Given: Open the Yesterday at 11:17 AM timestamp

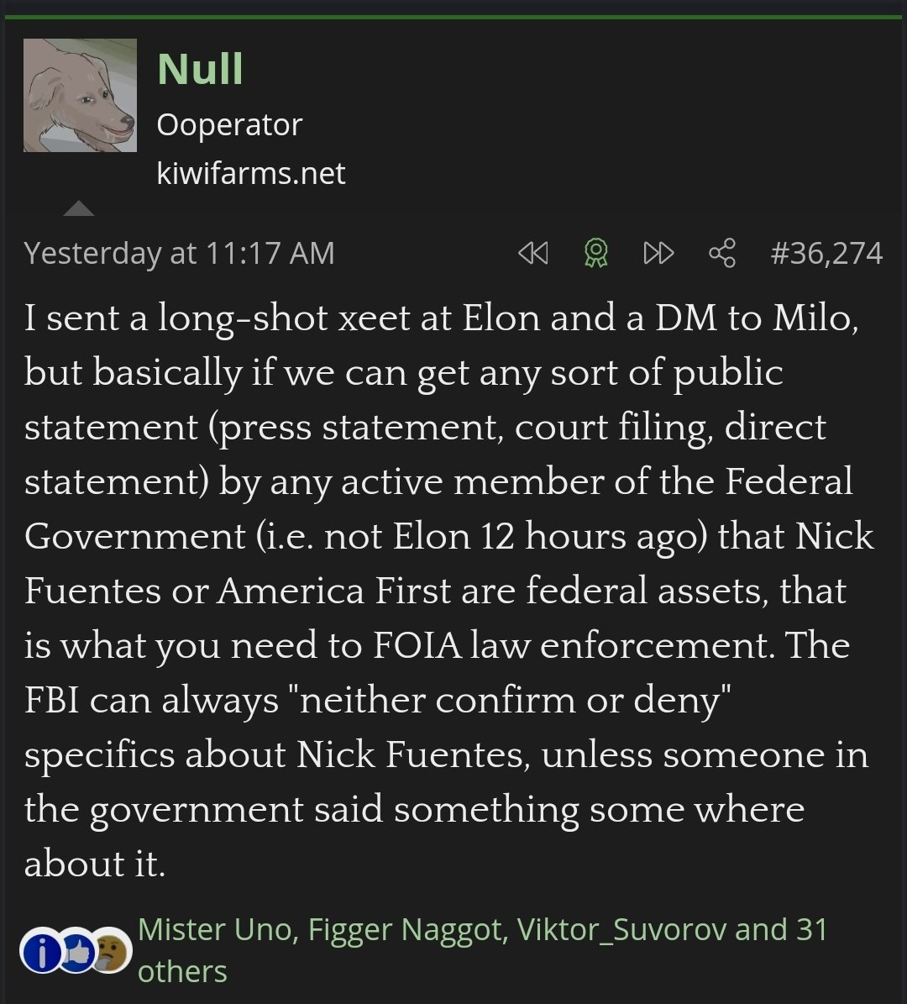Looking at the screenshot, I should pyautogui.click(x=179, y=253).
